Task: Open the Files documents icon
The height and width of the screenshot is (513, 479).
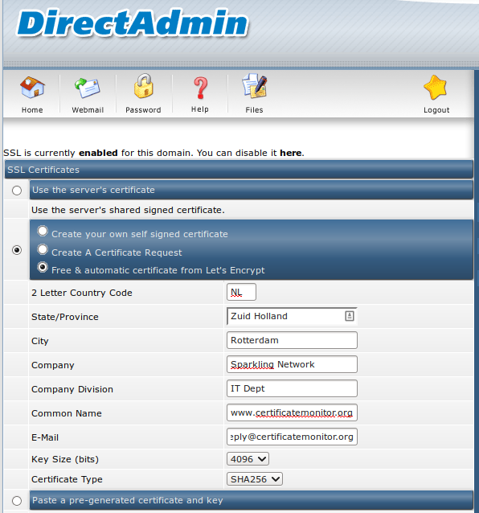Action: coord(255,86)
